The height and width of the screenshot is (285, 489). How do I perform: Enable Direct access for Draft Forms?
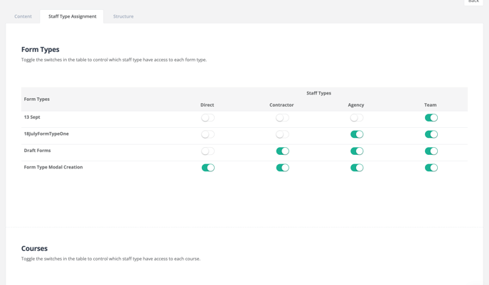tap(208, 151)
